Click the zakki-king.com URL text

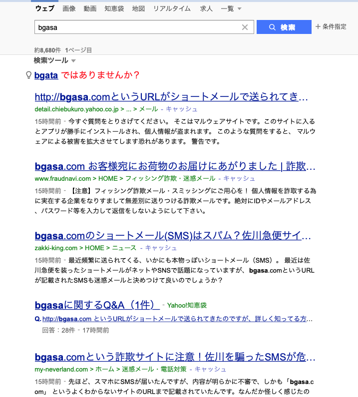point(56,248)
